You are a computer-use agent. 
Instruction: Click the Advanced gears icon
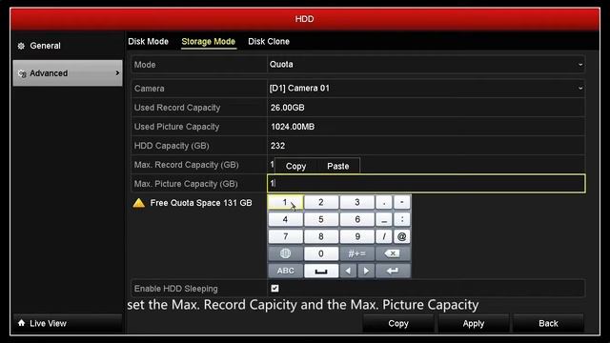tap(22, 73)
